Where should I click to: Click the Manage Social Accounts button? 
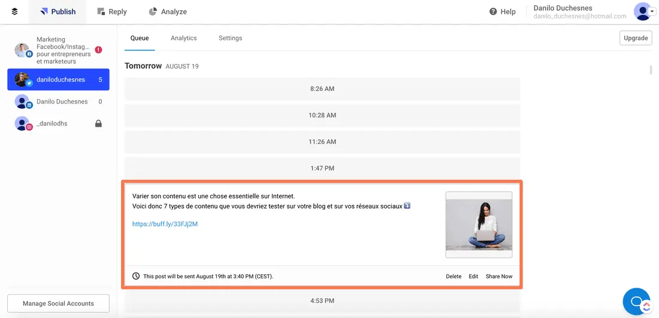click(58, 303)
